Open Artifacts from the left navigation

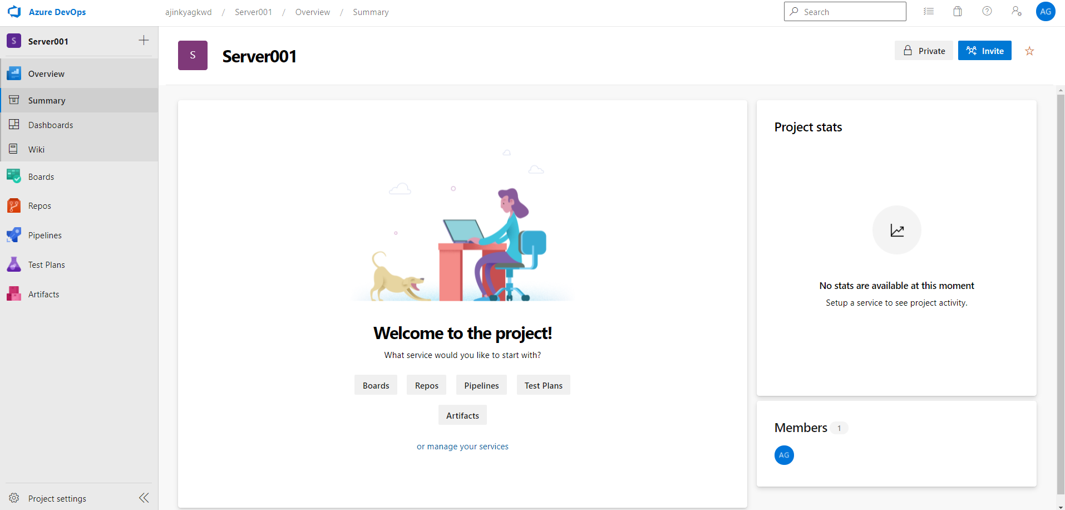click(x=43, y=295)
